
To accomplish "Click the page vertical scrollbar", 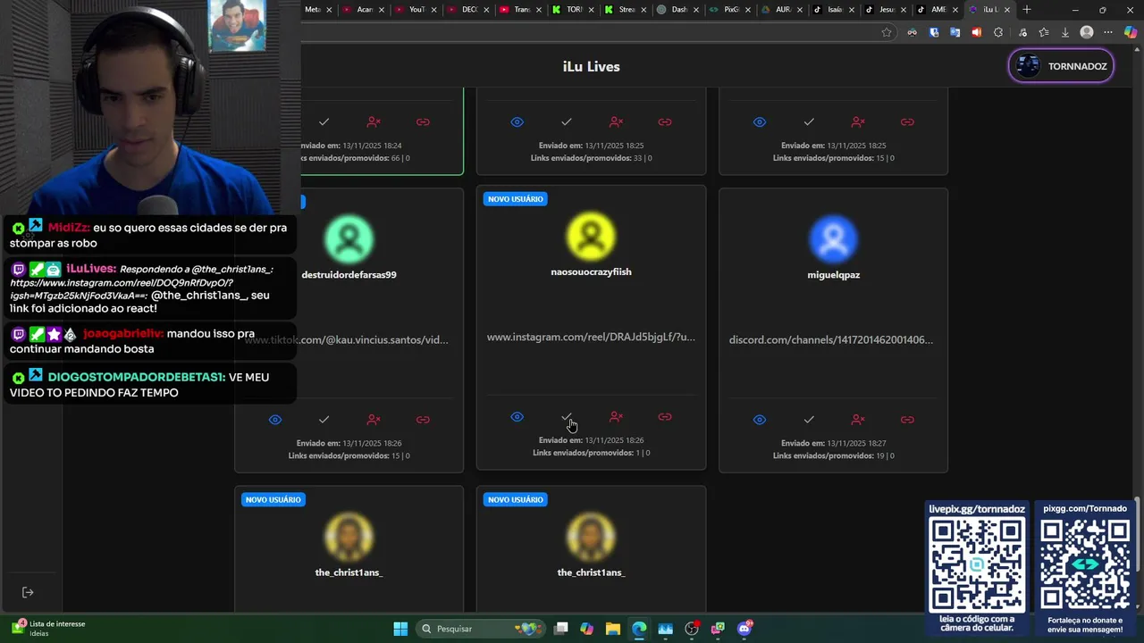I will [x=1138, y=536].
